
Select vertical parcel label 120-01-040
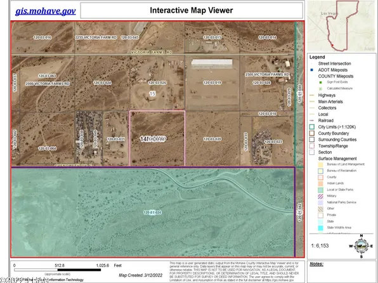click(299, 94)
